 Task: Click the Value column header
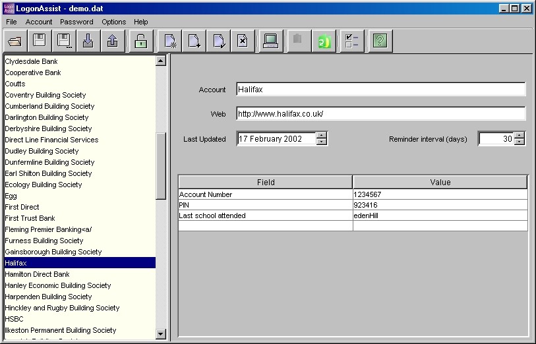click(x=440, y=182)
